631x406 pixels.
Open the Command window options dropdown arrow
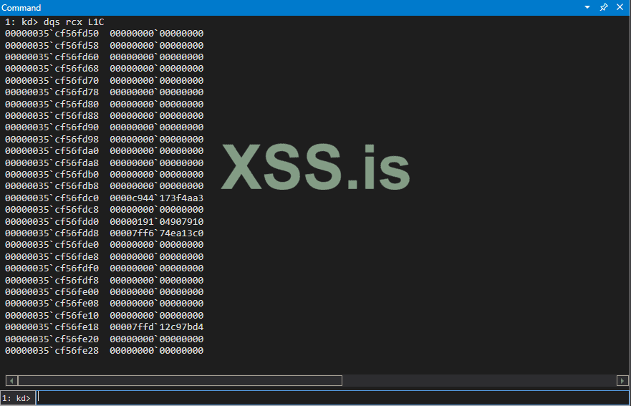[587, 7]
